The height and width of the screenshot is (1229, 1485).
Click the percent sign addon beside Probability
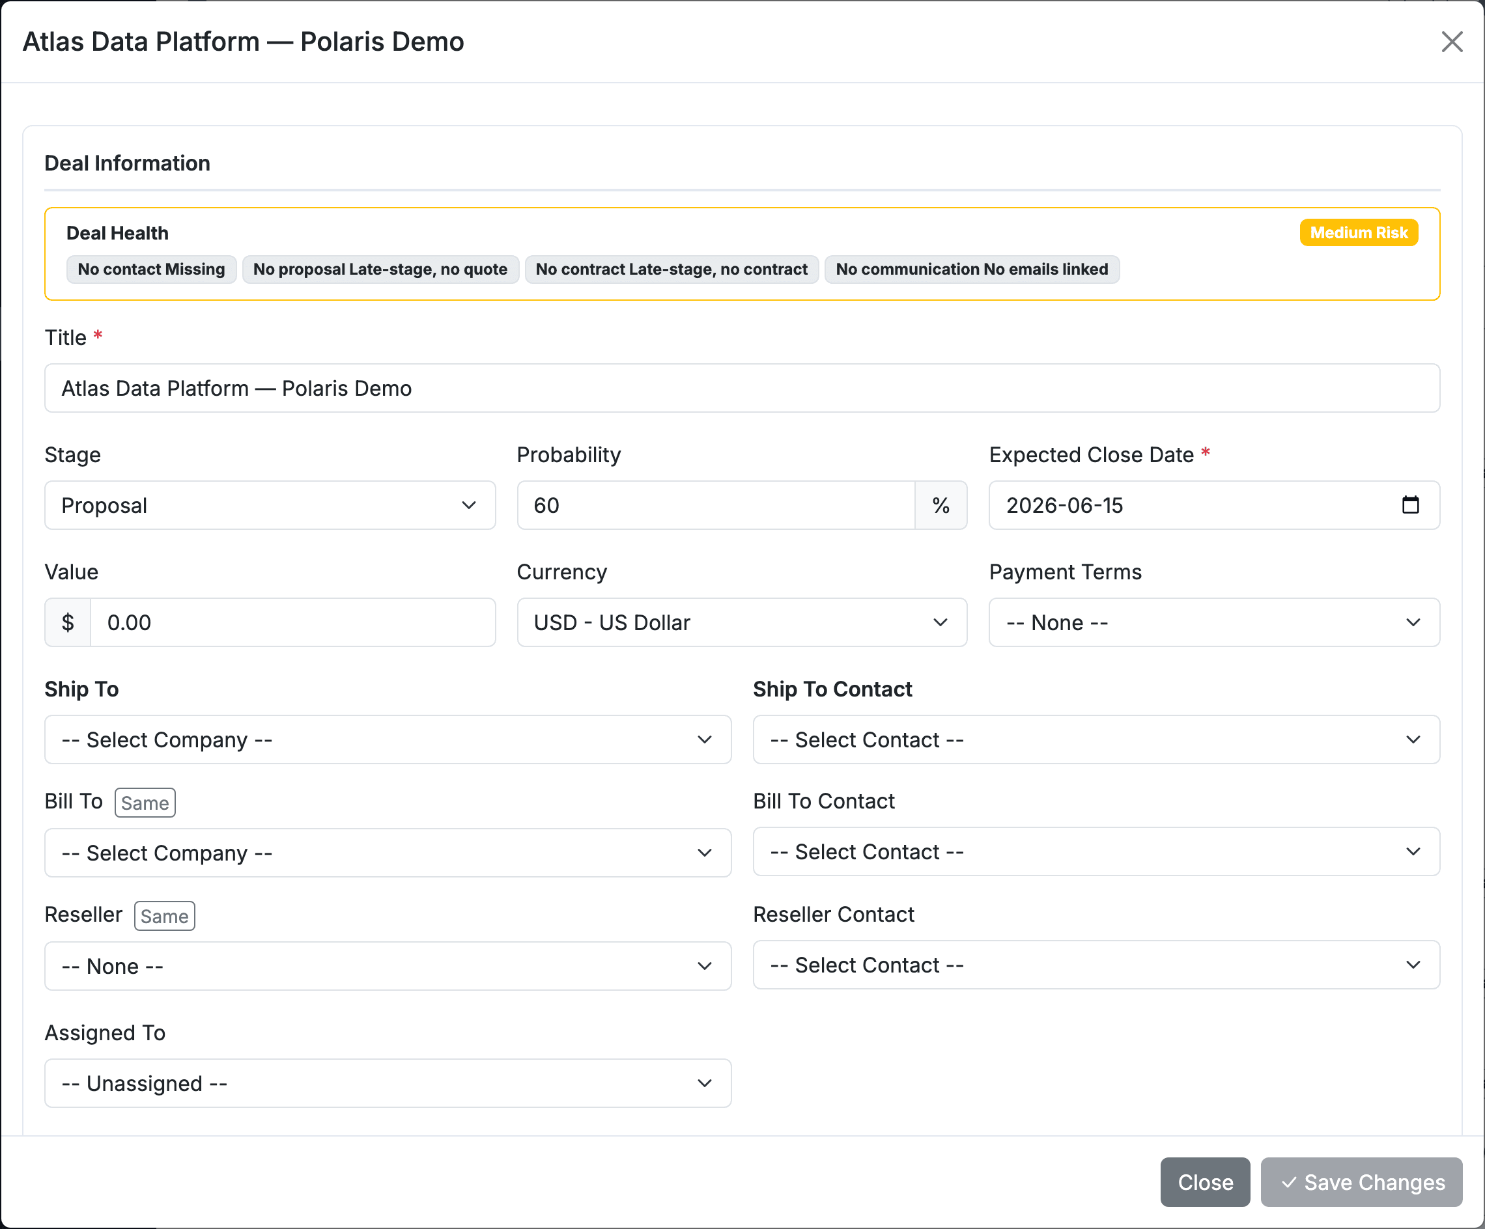click(940, 505)
